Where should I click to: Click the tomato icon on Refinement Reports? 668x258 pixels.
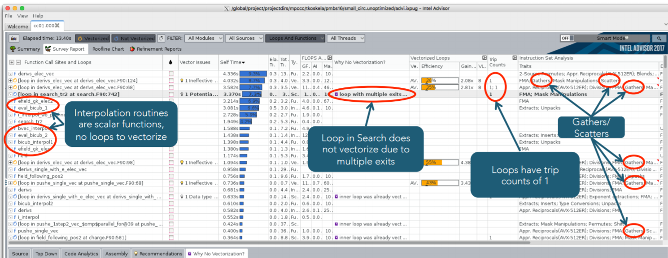(x=132, y=49)
